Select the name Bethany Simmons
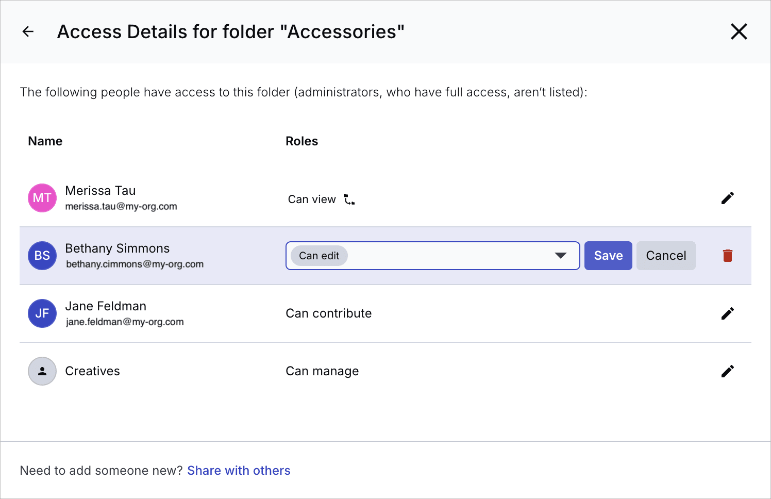Image resolution: width=771 pixels, height=499 pixels. 118,248
